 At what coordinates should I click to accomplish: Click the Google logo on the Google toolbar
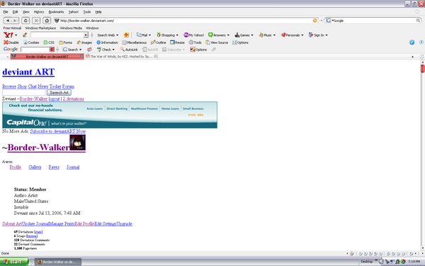[11, 49]
